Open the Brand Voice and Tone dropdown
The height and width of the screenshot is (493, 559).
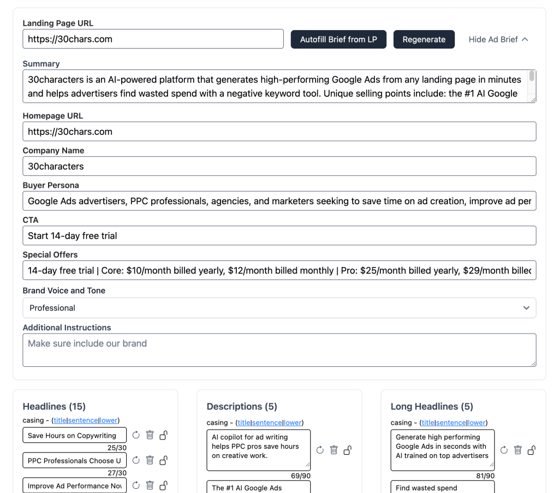pos(279,308)
